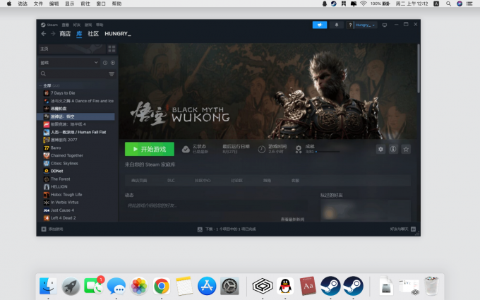Open the notifications bell icon

[x=337, y=25]
